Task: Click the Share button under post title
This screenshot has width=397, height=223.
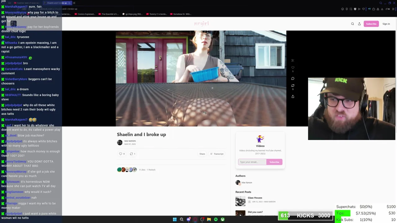Action: pos(202,154)
